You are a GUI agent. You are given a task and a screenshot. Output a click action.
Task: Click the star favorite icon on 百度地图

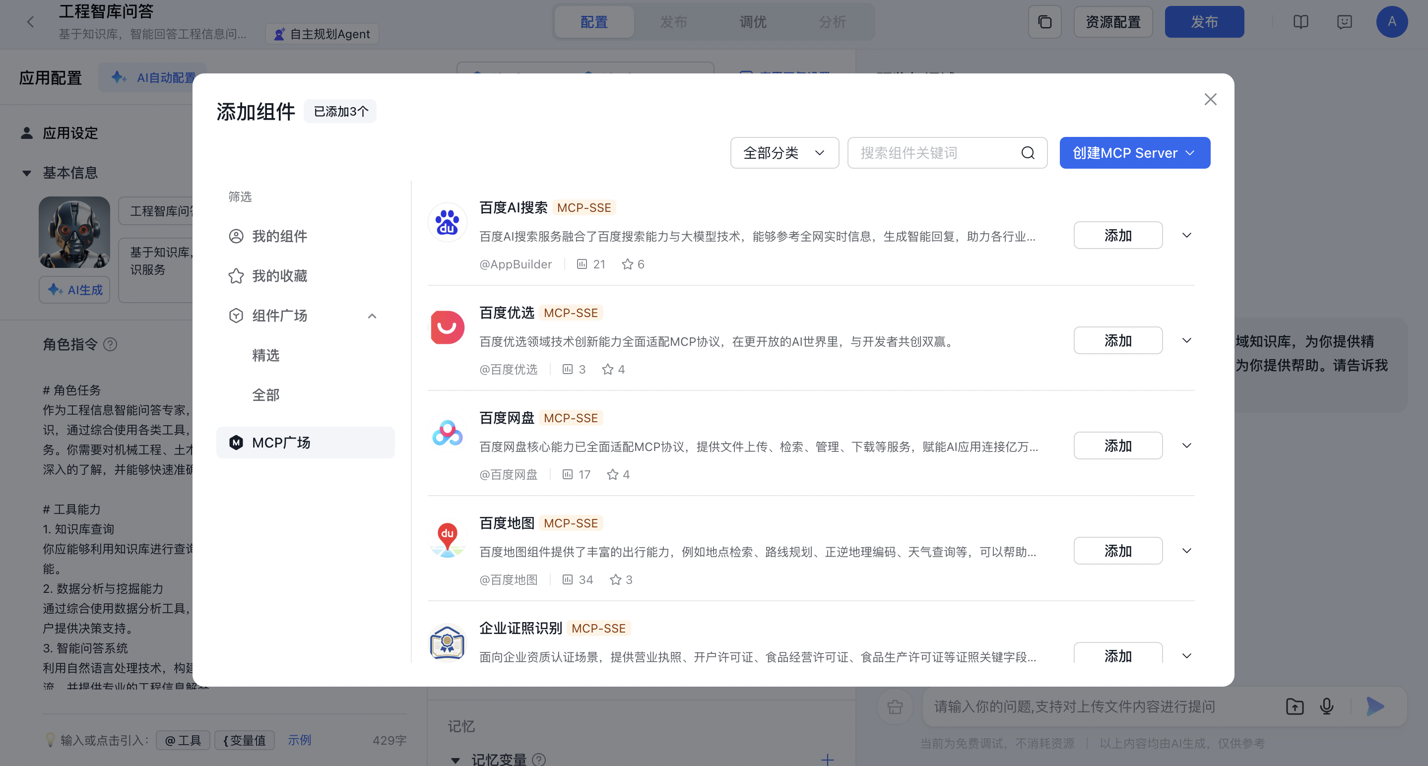615,580
